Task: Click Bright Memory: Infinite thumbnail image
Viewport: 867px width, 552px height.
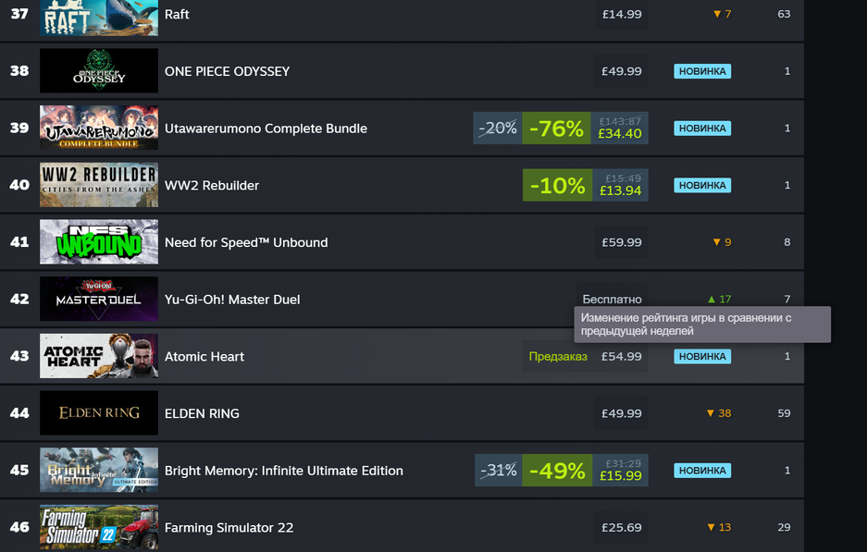Action: 99,471
